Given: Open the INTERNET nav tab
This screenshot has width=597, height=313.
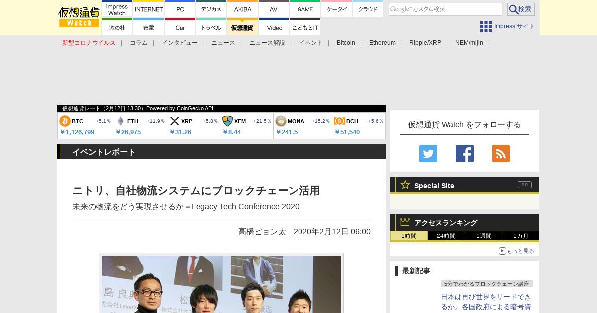Looking at the screenshot, I should [x=148, y=9].
